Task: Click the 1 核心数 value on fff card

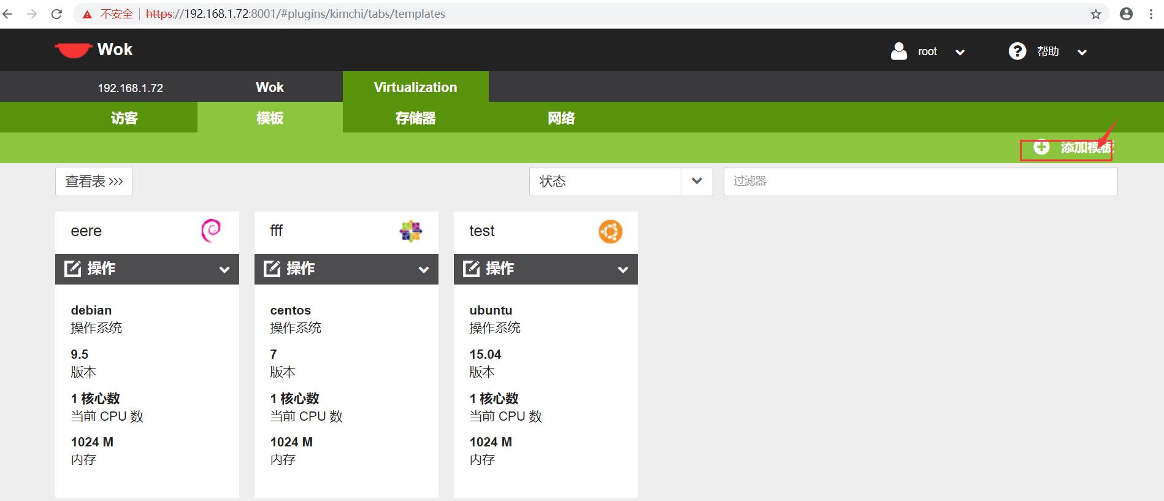Action: coord(294,399)
